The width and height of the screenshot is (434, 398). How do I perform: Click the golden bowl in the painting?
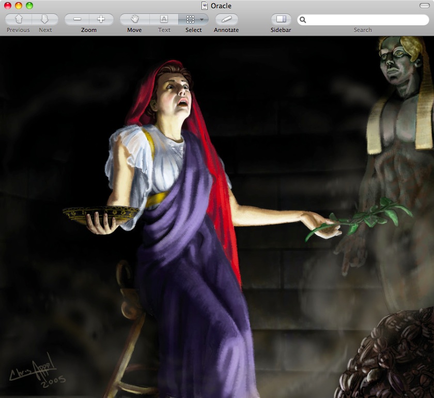click(x=101, y=213)
